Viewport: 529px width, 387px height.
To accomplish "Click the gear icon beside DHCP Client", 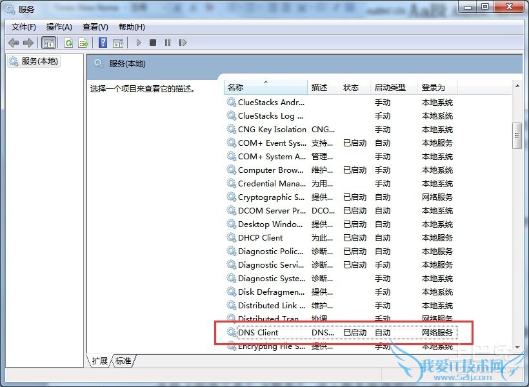I will 231,237.
